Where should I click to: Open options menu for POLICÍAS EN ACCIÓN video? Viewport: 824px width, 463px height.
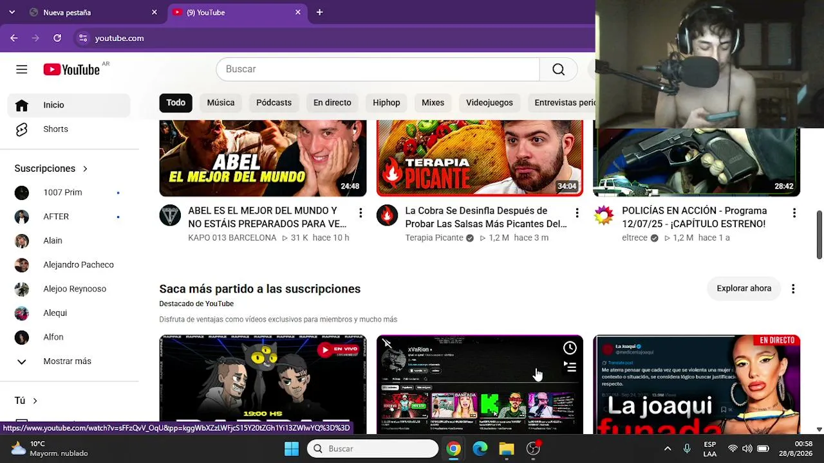pyautogui.click(x=794, y=213)
